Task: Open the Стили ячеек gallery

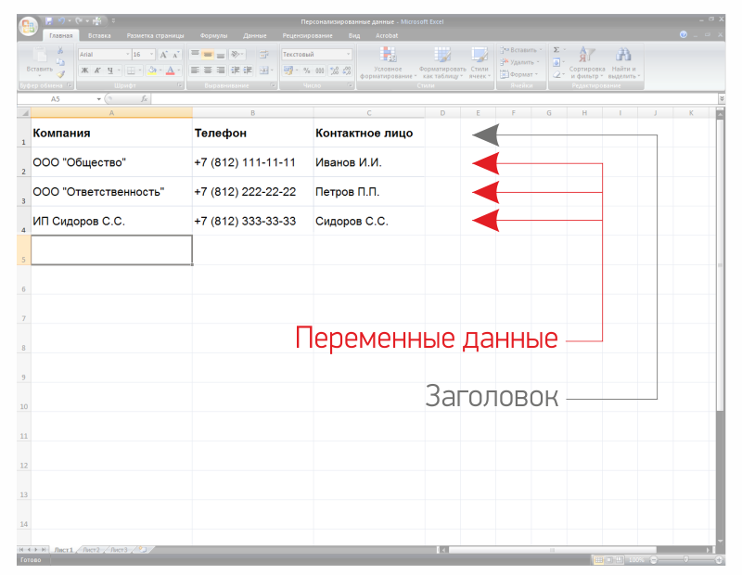Action: pyautogui.click(x=480, y=62)
